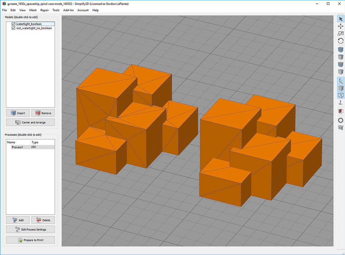Uncheck the watertight_boolean model checkbox
The image size is (345, 255).
tap(13, 24)
